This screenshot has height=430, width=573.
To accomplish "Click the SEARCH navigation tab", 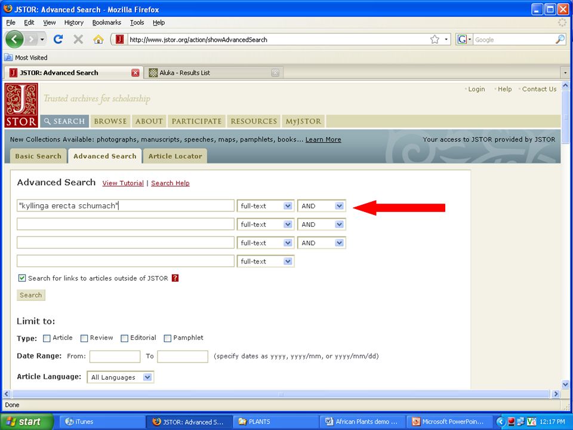I will (64, 121).
